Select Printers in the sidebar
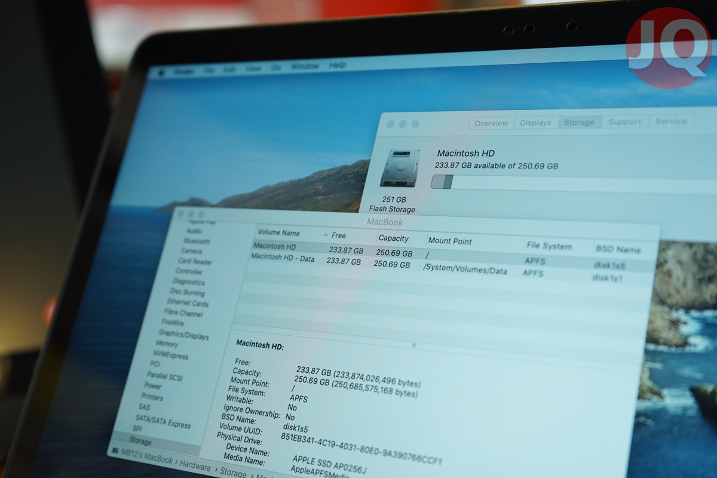This screenshot has width=717, height=478. click(x=152, y=397)
